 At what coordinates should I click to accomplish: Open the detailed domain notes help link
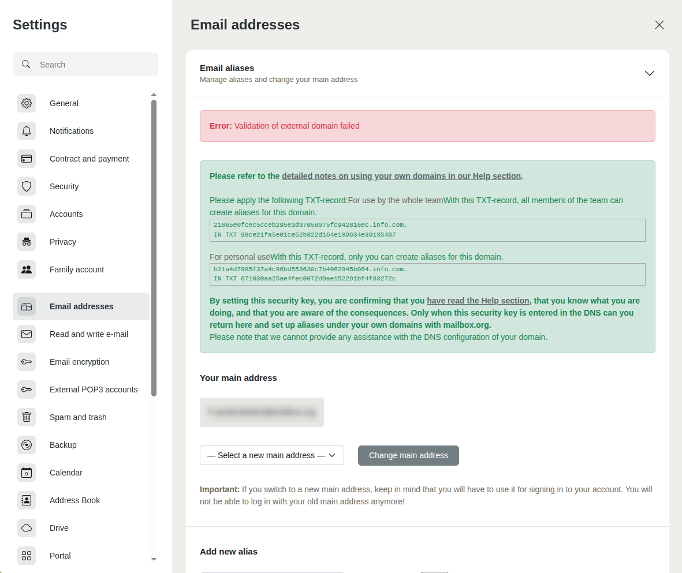click(x=401, y=176)
